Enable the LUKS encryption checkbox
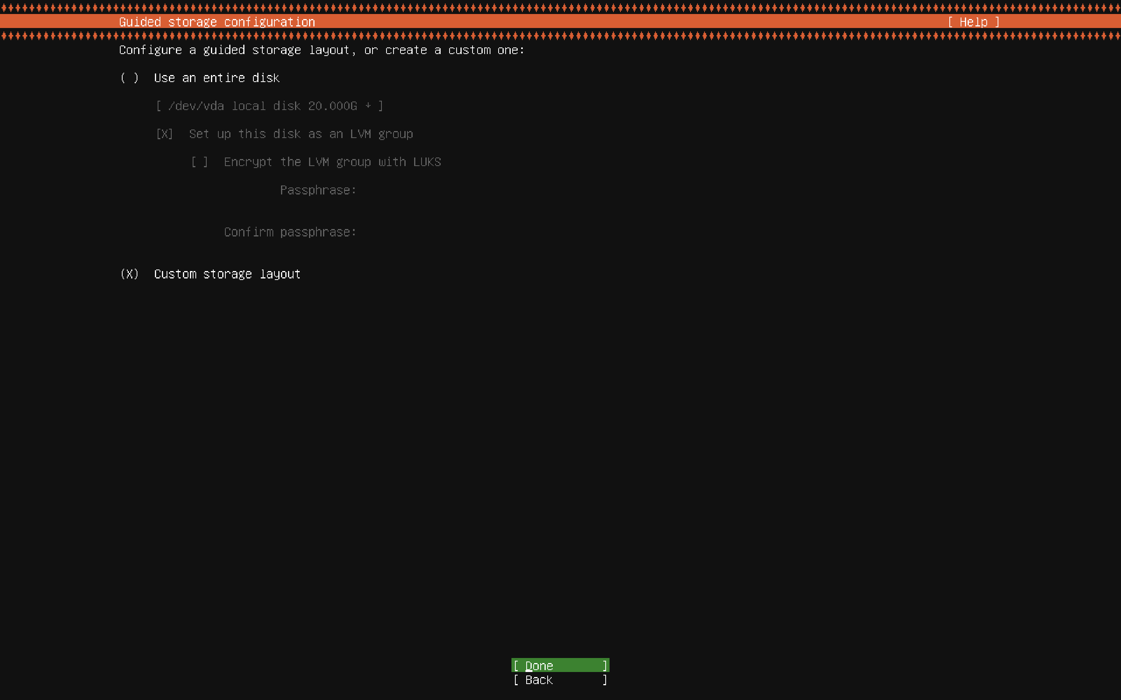Viewport: 1121px width, 700px height. tap(200, 162)
